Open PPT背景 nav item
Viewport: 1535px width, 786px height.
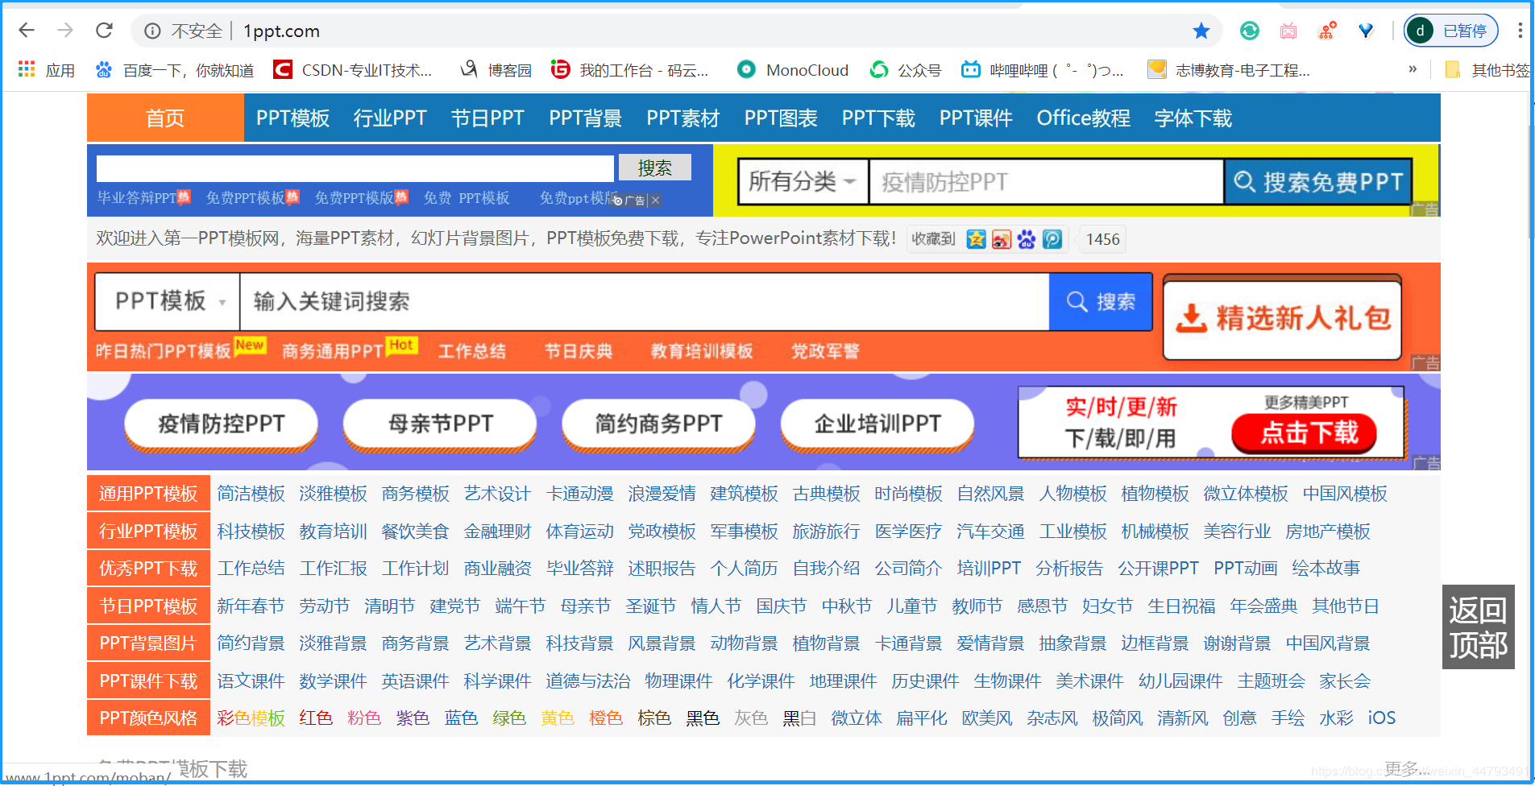point(586,118)
